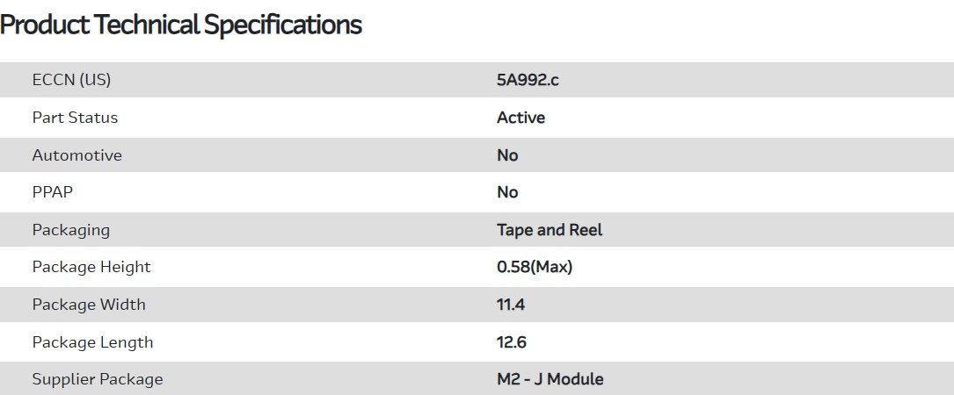Select the 0.58(Max) height value
The image size is (954, 395).
pos(535,267)
